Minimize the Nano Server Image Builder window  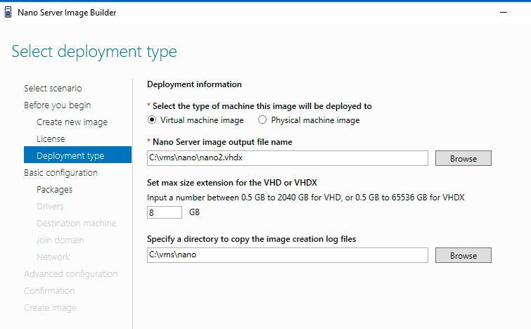[504, 13]
